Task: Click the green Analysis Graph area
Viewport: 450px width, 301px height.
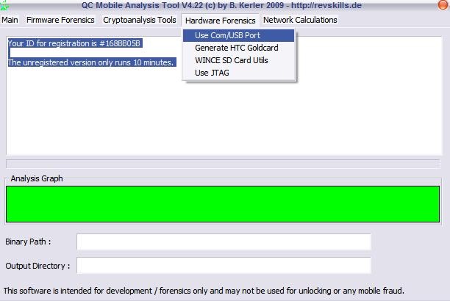Action: click(x=223, y=204)
